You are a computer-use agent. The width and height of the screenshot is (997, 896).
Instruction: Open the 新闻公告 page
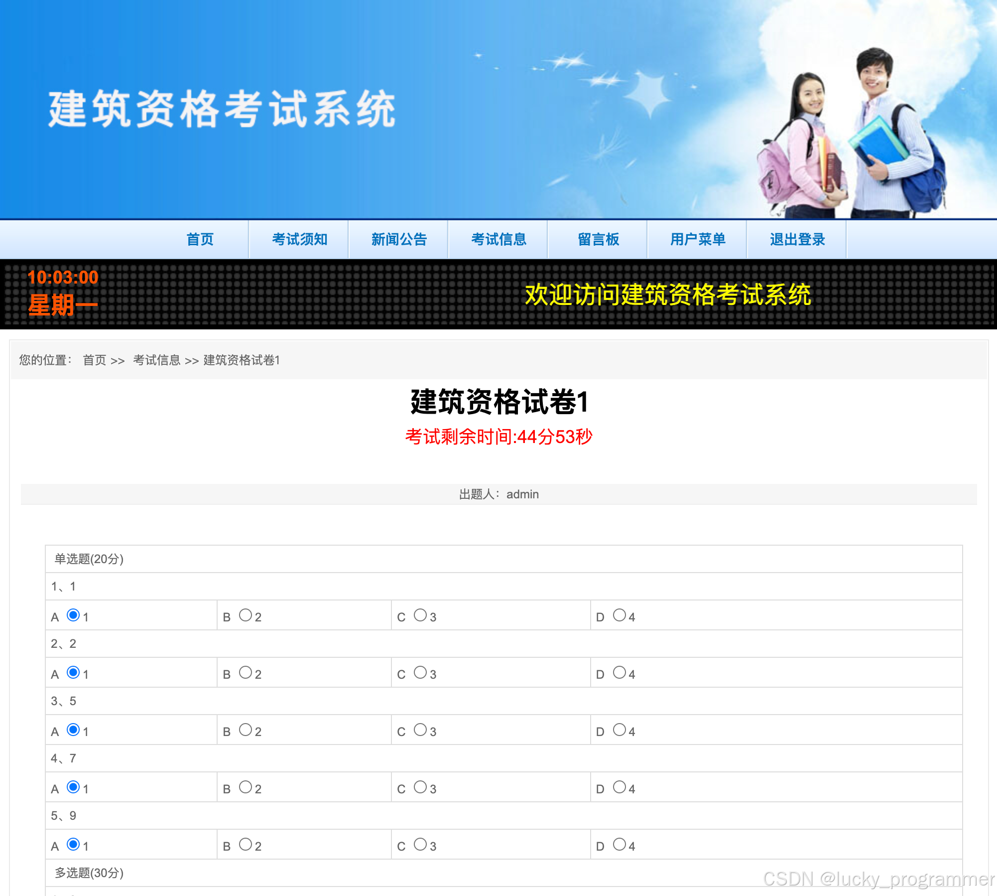[x=399, y=240]
